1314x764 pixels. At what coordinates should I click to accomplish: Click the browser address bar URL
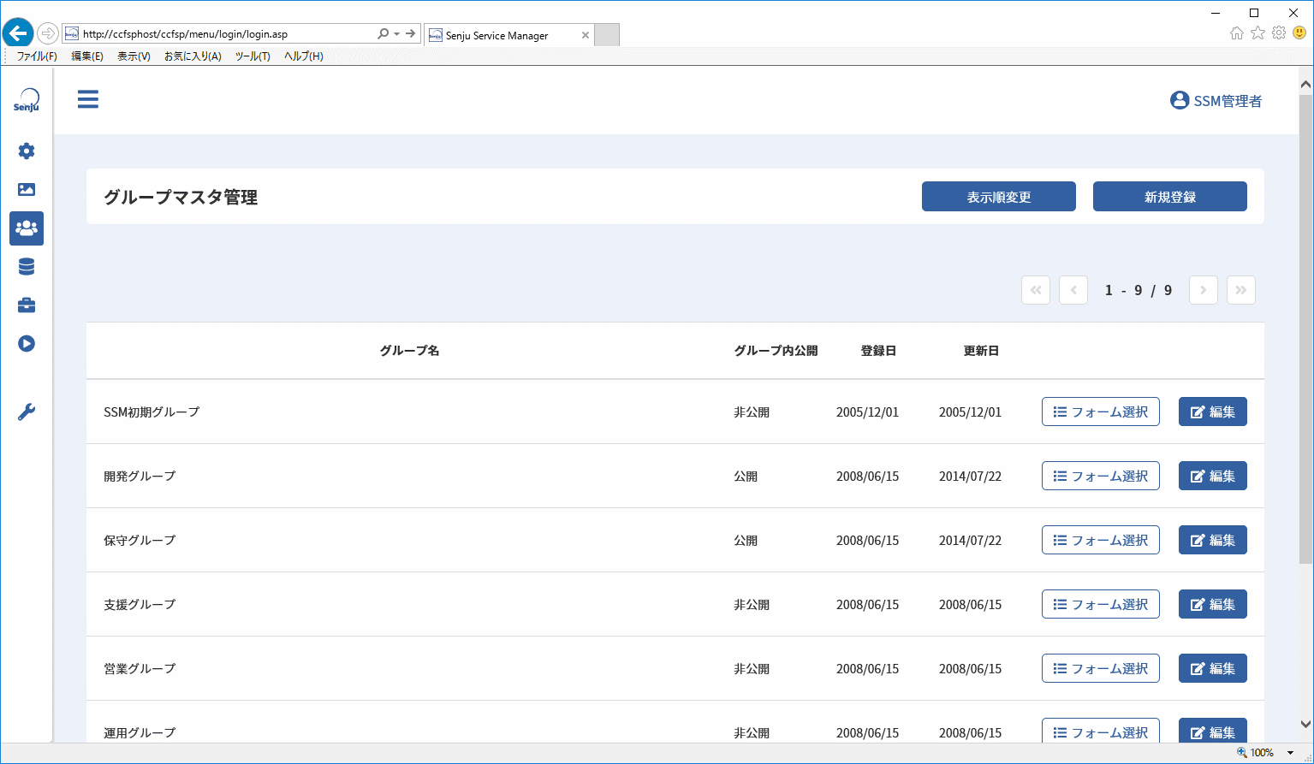185,34
